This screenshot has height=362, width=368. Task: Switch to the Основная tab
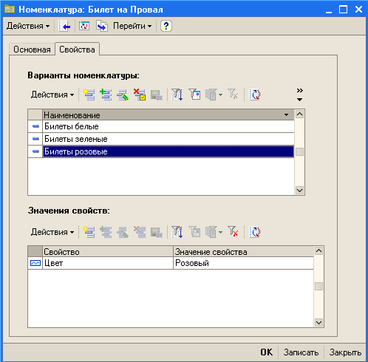click(x=32, y=49)
